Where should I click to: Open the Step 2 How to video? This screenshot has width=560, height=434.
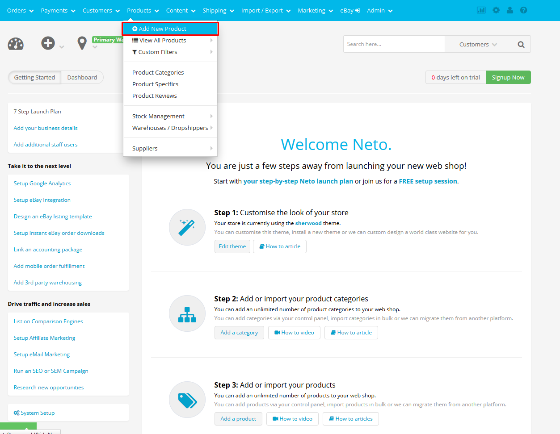click(294, 333)
